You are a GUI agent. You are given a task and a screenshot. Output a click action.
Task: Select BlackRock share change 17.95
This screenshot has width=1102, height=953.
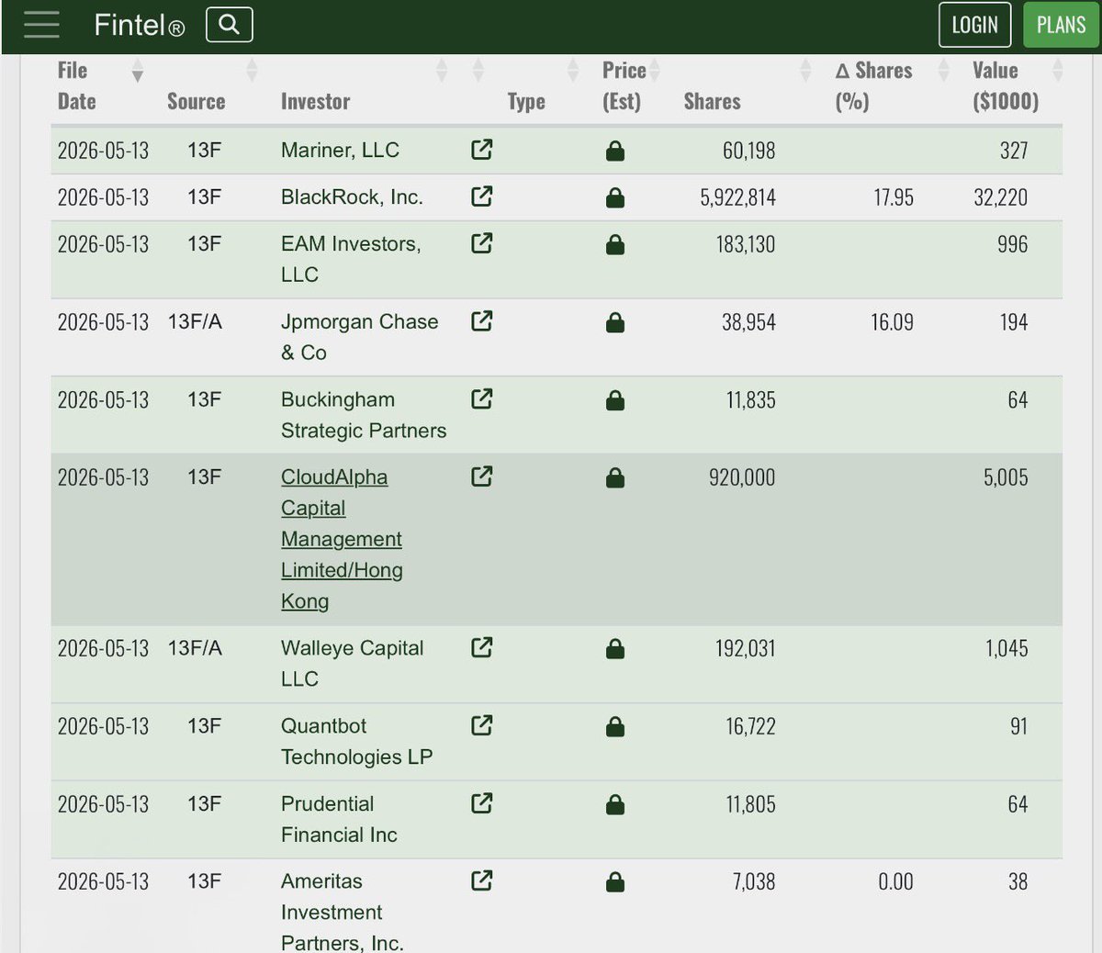click(894, 197)
